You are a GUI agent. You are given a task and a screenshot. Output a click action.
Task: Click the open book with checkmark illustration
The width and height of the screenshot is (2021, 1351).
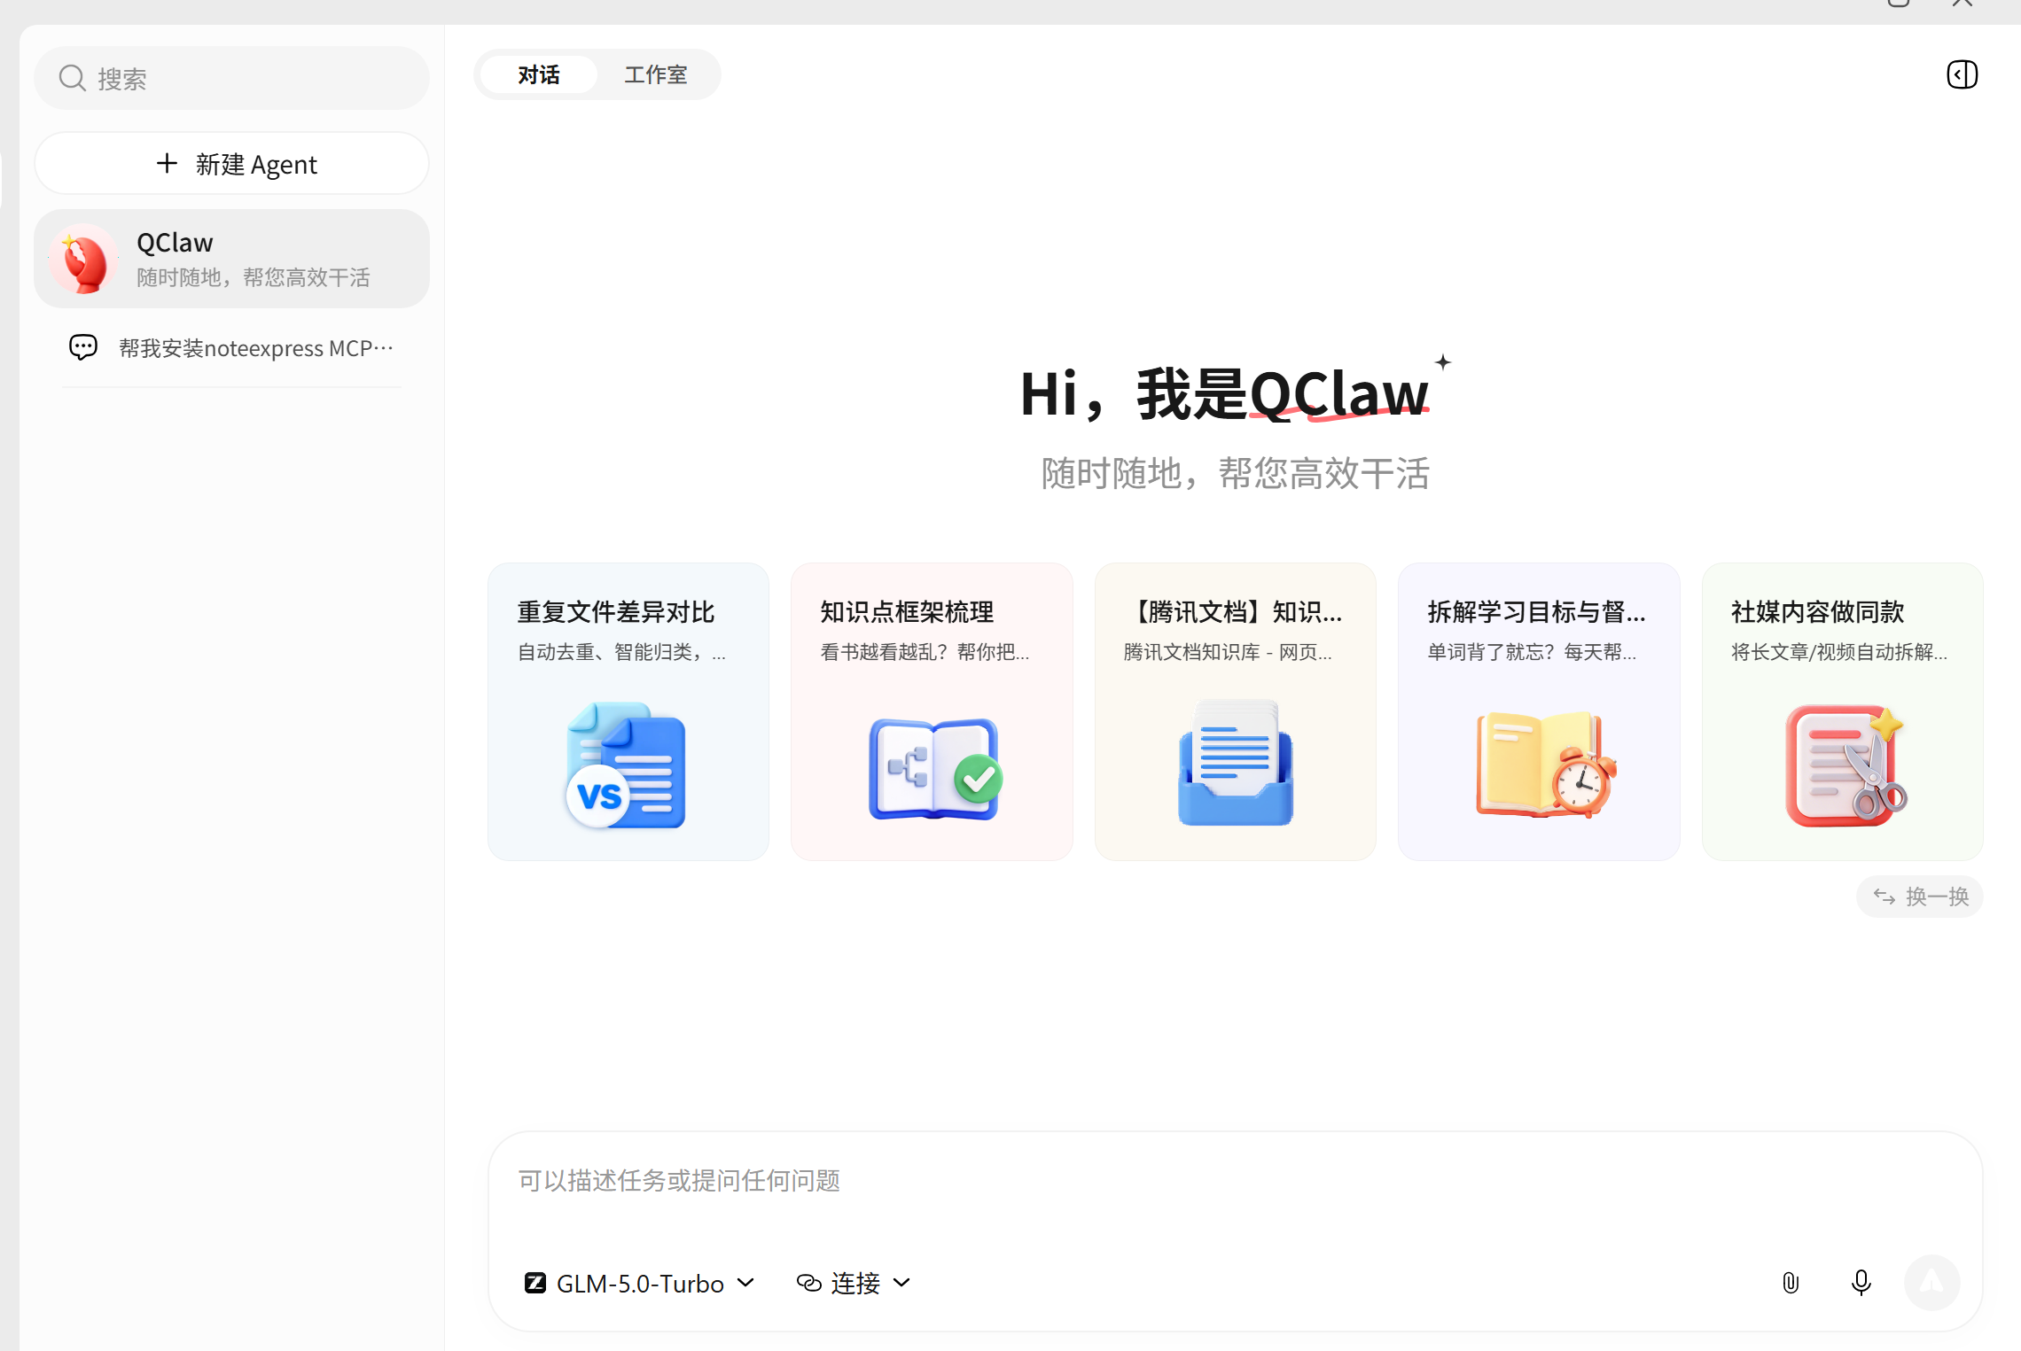(x=934, y=767)
